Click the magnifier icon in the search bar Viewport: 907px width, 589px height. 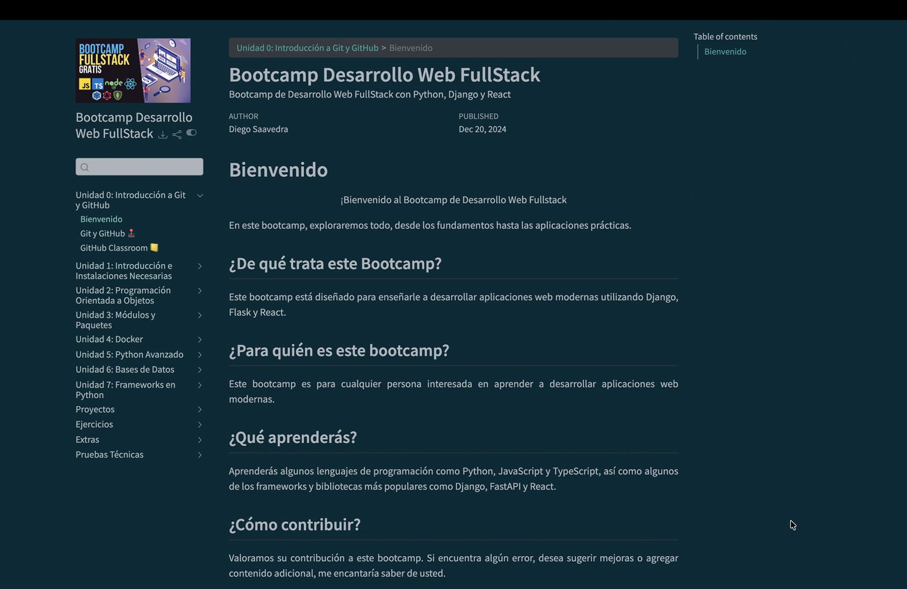click(x=85, y=167)
